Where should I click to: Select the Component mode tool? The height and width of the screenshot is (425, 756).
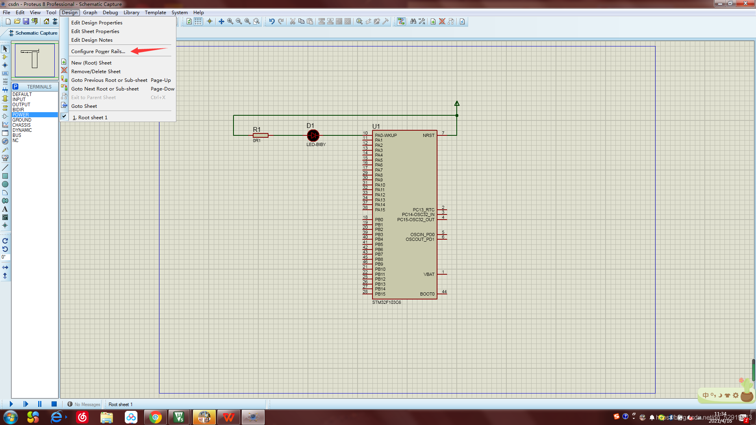[5, 57]
